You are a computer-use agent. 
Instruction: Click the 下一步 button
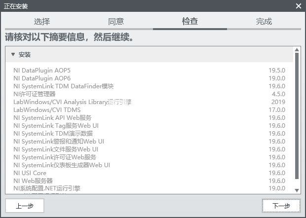point(281,206)
